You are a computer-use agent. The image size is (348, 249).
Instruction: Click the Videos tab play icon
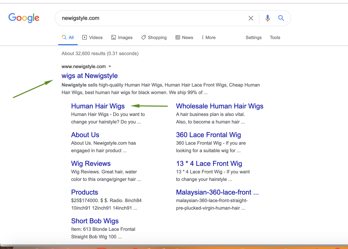(84, 37)
